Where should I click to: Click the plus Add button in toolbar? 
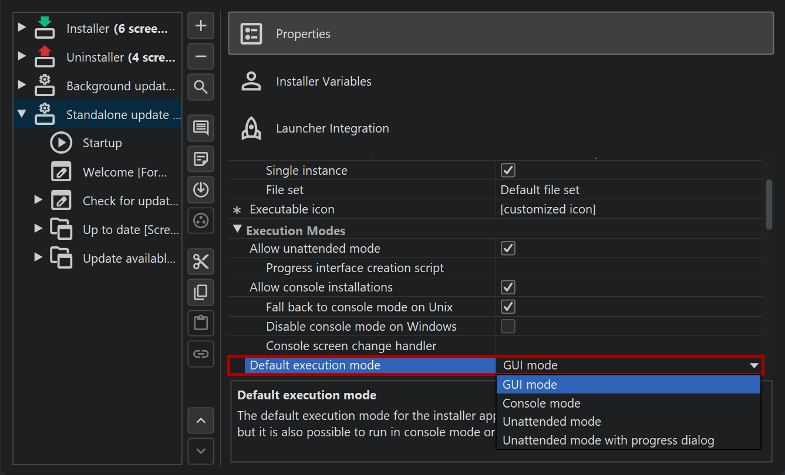point(201,26)
